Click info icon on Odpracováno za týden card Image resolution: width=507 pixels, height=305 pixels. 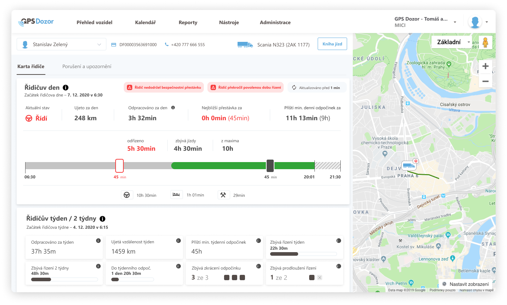tap(98, 241)
